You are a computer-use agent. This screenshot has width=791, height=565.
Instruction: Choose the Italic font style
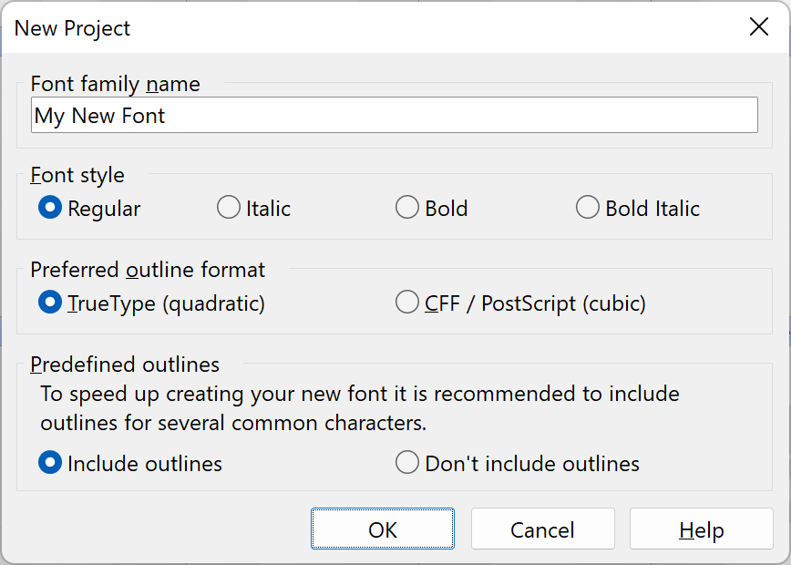(x=228, y=209)
